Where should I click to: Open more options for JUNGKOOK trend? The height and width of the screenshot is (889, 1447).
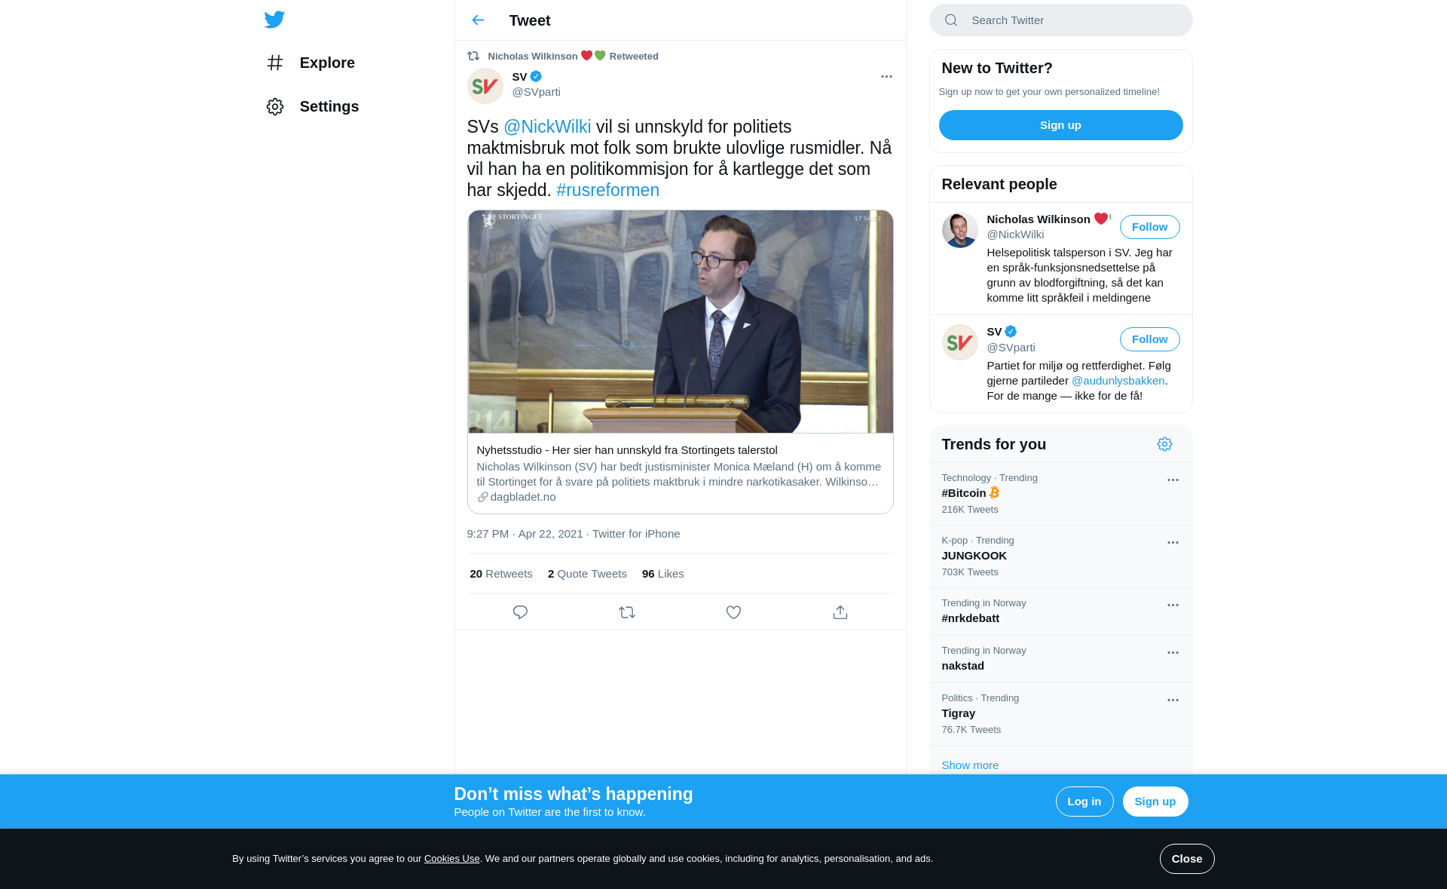1173,542
